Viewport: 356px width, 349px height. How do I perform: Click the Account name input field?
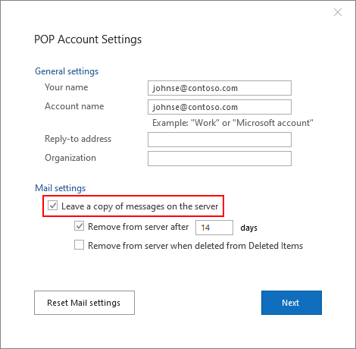[220, 107]
